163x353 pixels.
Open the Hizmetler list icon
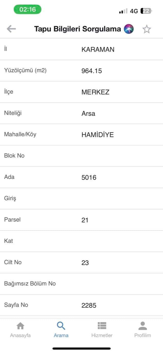pyautogui.click(x=102, y=325)
